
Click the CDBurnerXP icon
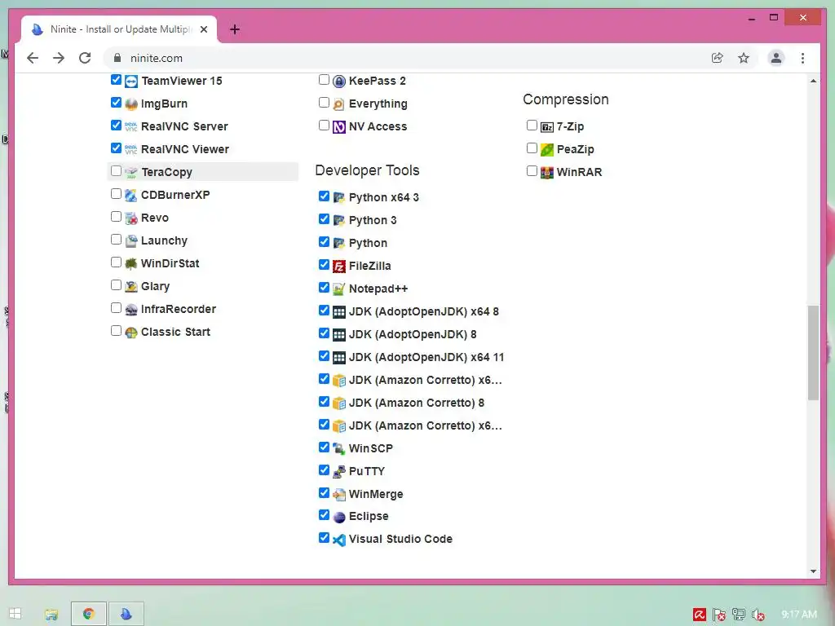131,196
